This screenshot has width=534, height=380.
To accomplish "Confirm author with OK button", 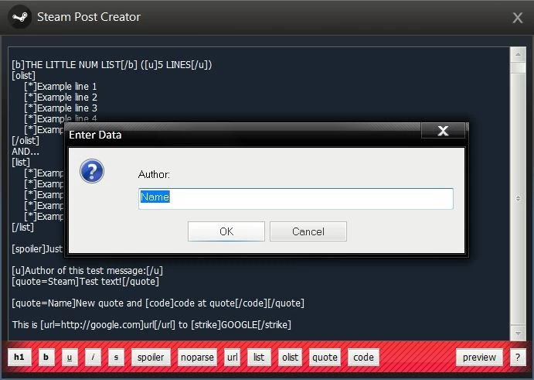I will pos(226,231).
